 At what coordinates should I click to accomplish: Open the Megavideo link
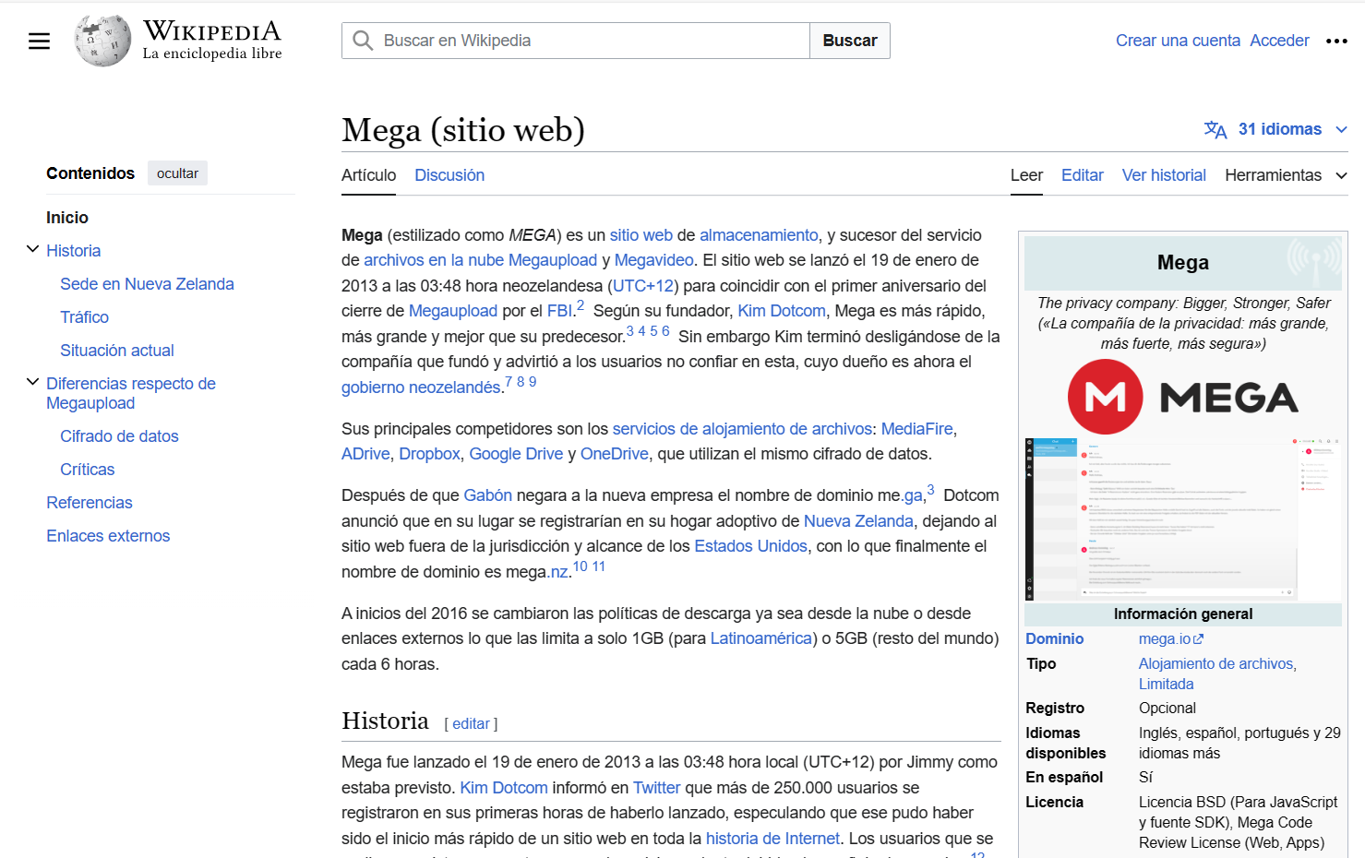click(653, 260)
